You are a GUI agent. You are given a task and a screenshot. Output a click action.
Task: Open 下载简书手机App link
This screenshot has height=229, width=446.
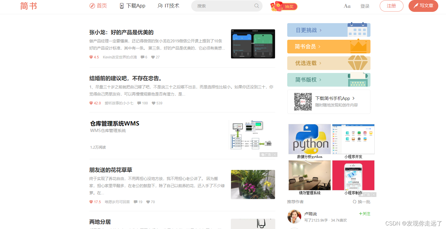click(335, 98)
